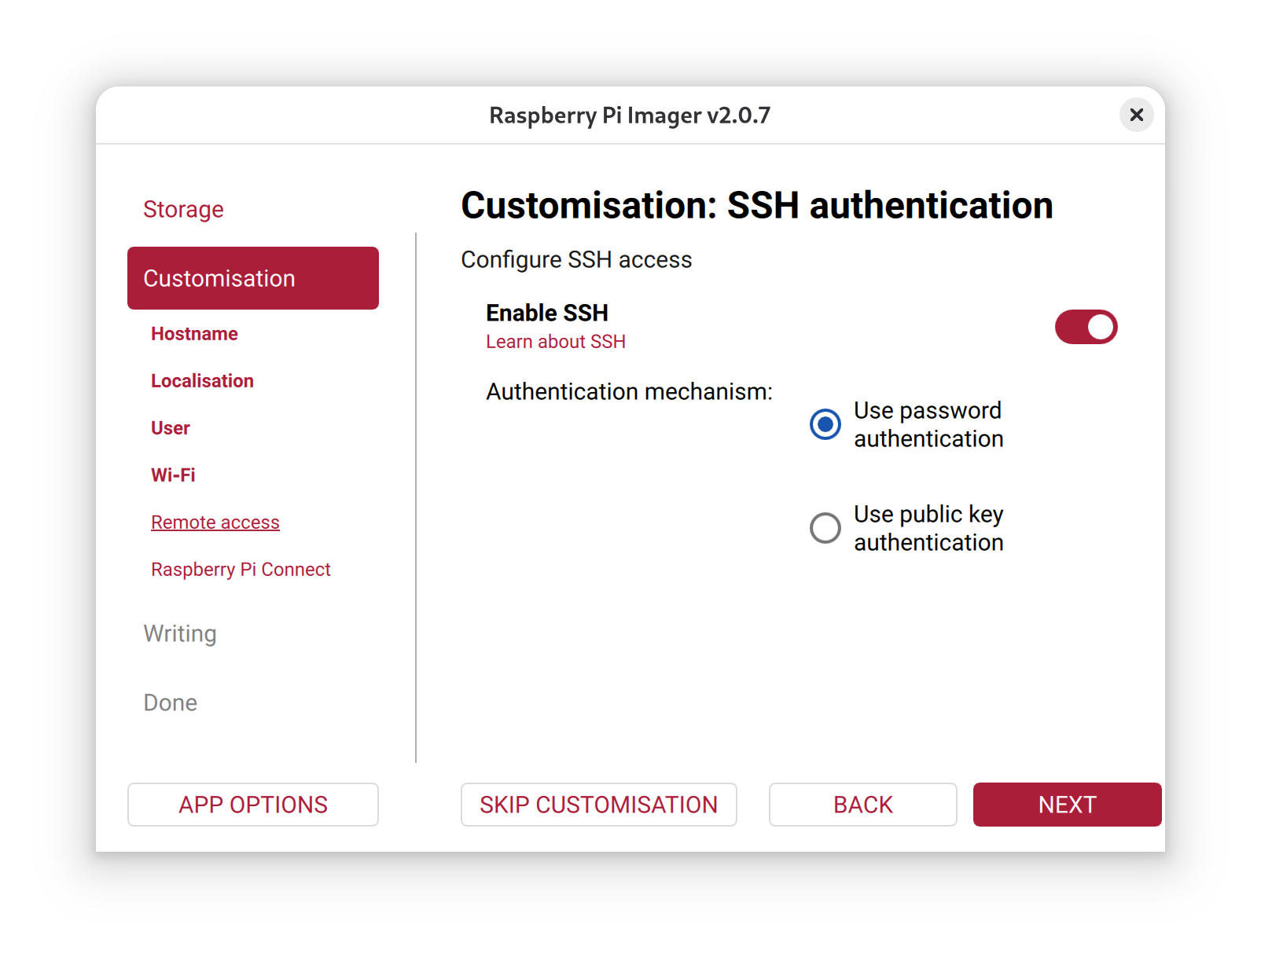Click the Configure SSH access text
Image resolution: width=1261 pixels, height=957 pixels.
coord(576,259)
